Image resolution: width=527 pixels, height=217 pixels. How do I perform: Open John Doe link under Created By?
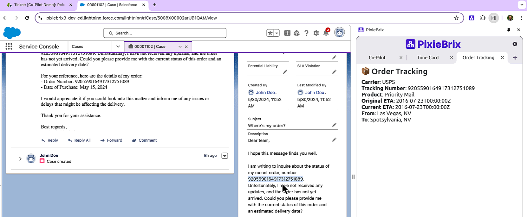(265, 92)
